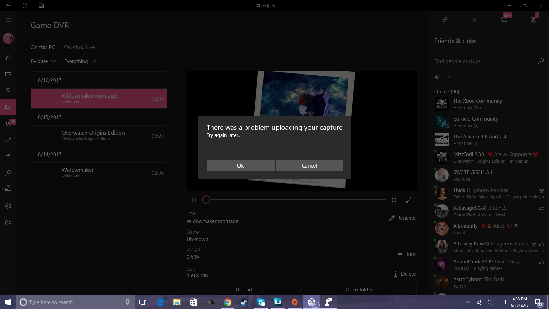
Task: Open the Trending icon in the sidebar
Action: click(x=8, y=140)
